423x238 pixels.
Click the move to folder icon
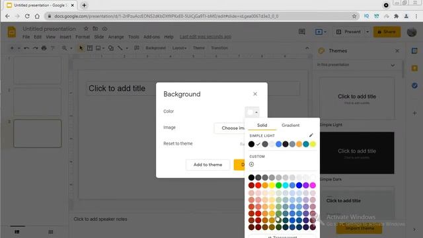95,28
